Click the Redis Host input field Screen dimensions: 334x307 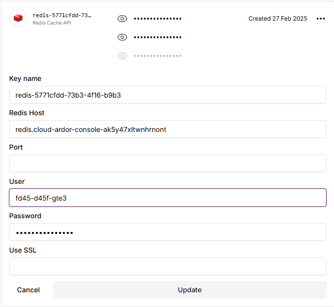pos(167,129)
